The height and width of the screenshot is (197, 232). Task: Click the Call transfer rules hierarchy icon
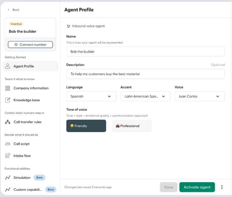8,122
